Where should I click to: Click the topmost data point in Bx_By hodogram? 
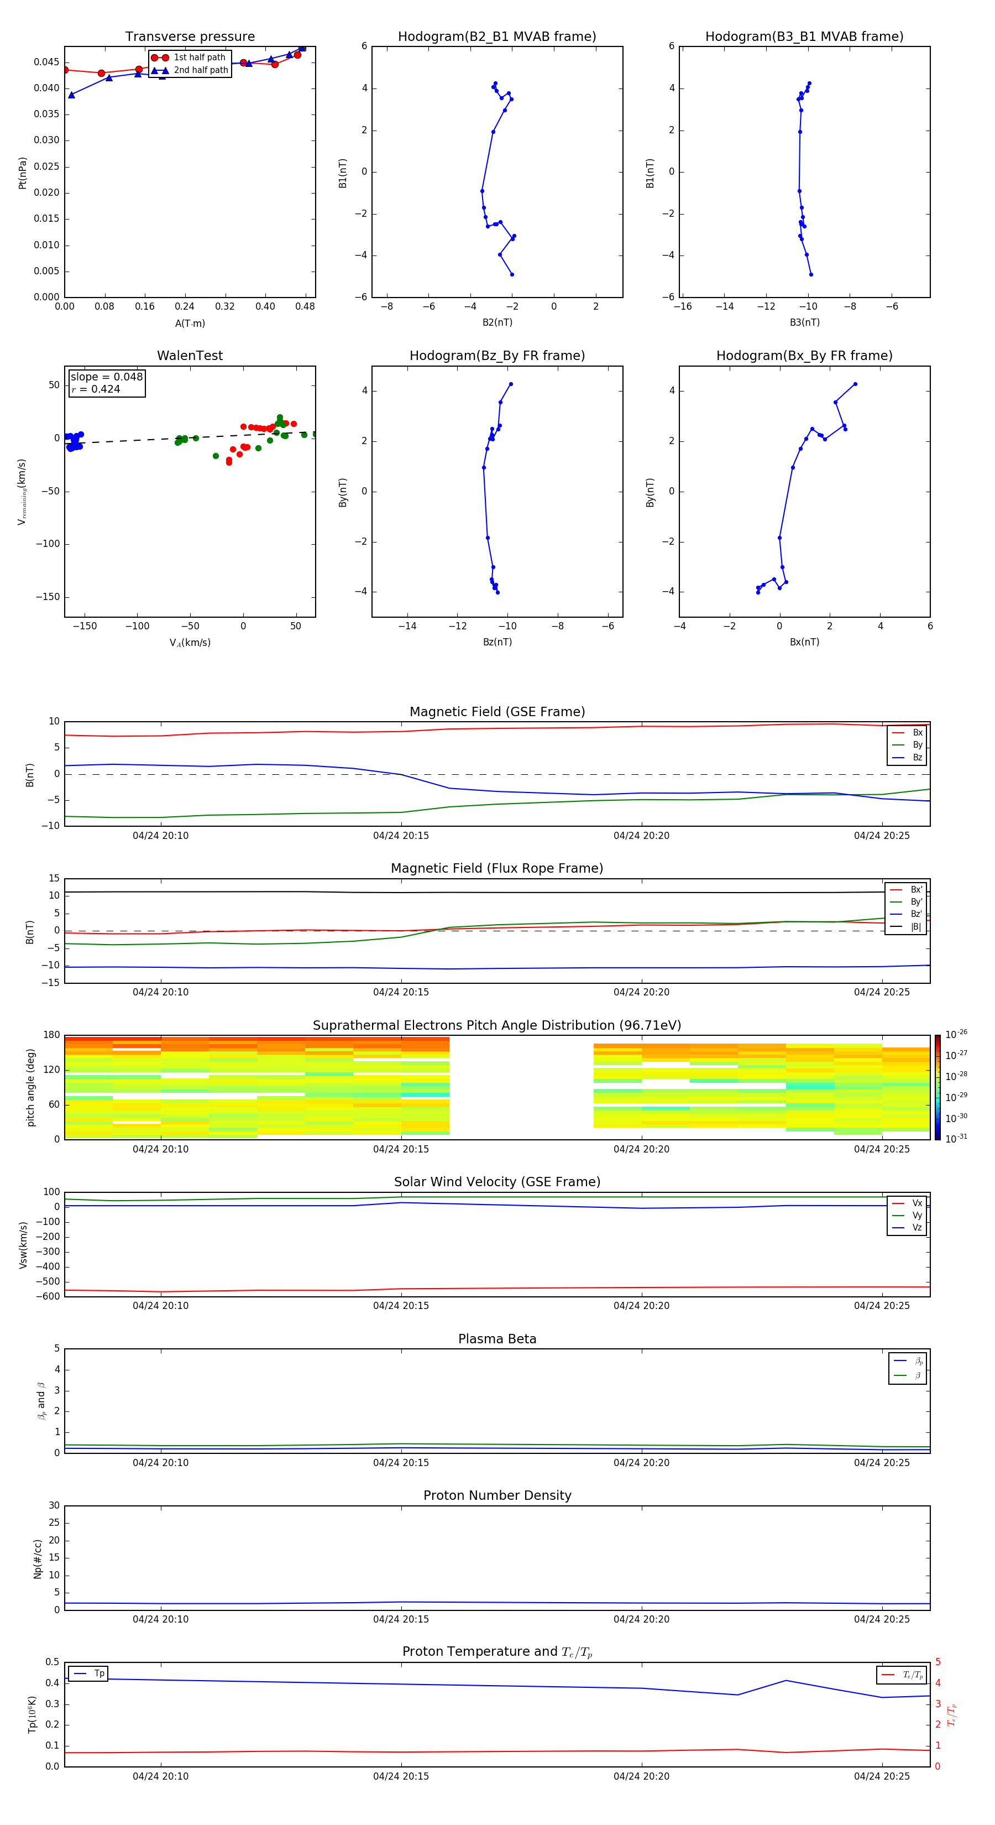(x=855, y=384)
